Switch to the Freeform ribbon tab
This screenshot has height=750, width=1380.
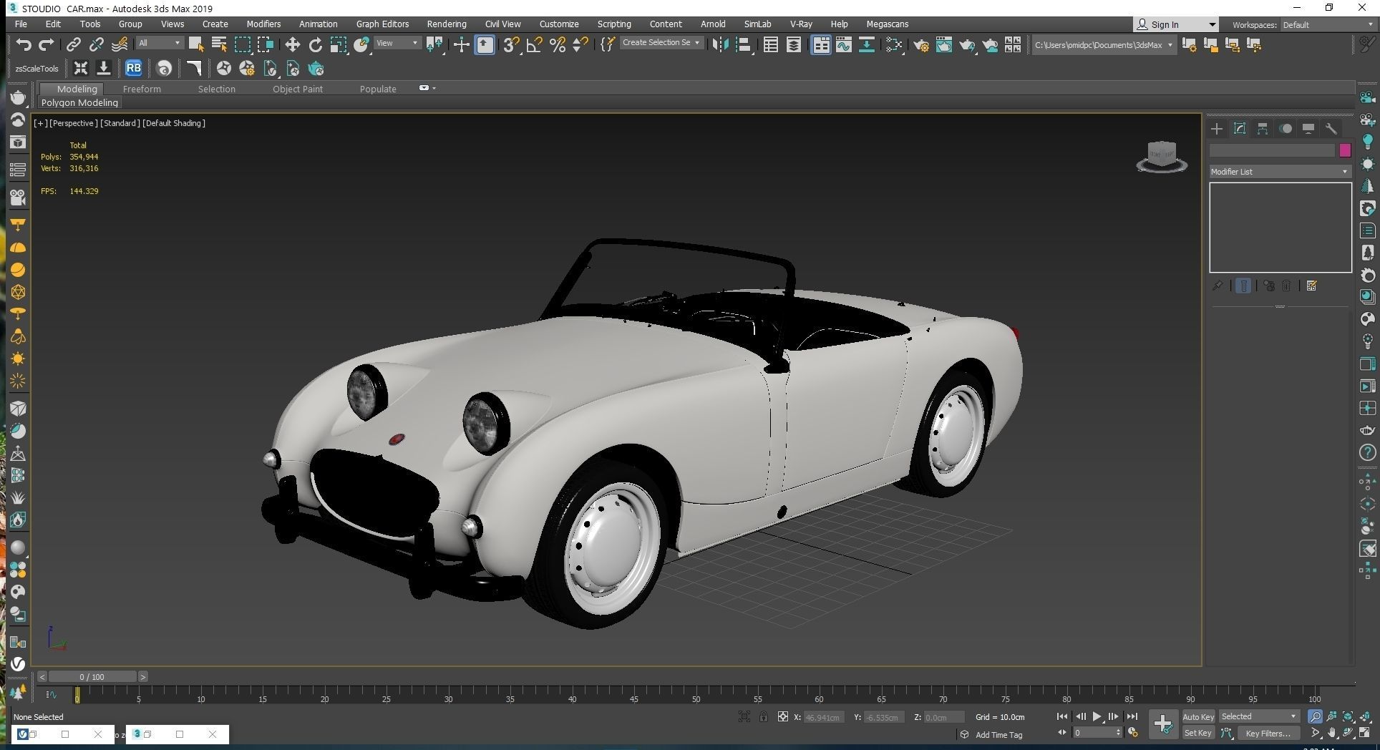click(142, 89)
